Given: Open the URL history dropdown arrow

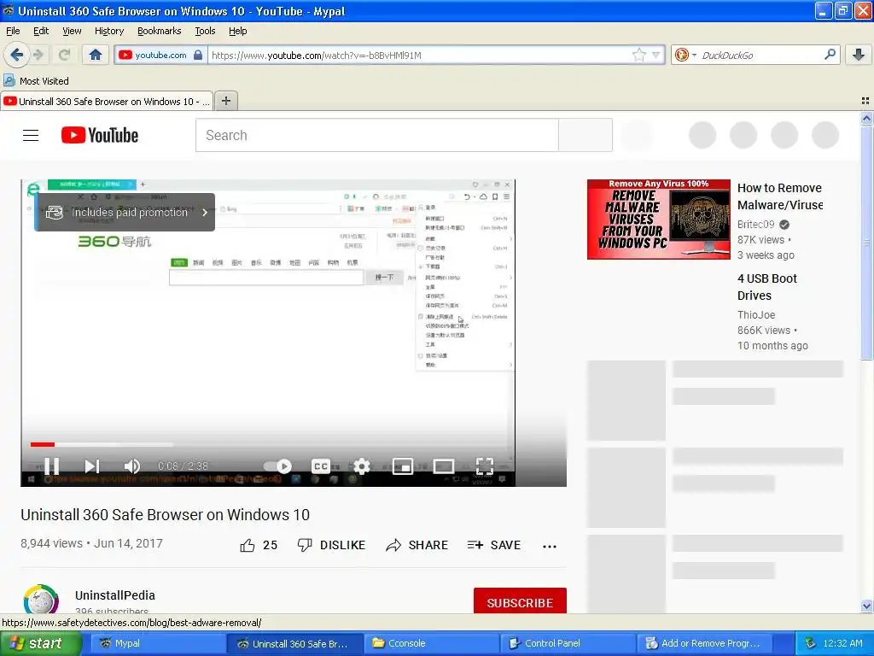Looking at the screenshot, I should click(656, 55).
